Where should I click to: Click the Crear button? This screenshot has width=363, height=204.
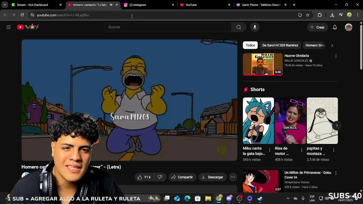point(317,27)
